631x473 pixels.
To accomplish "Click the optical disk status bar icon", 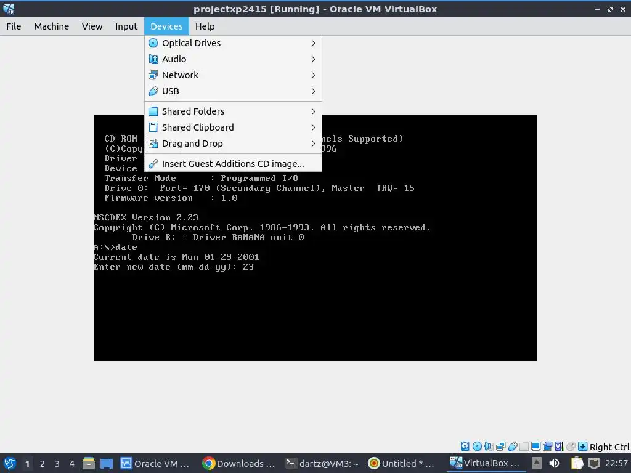I will point(477,446).
